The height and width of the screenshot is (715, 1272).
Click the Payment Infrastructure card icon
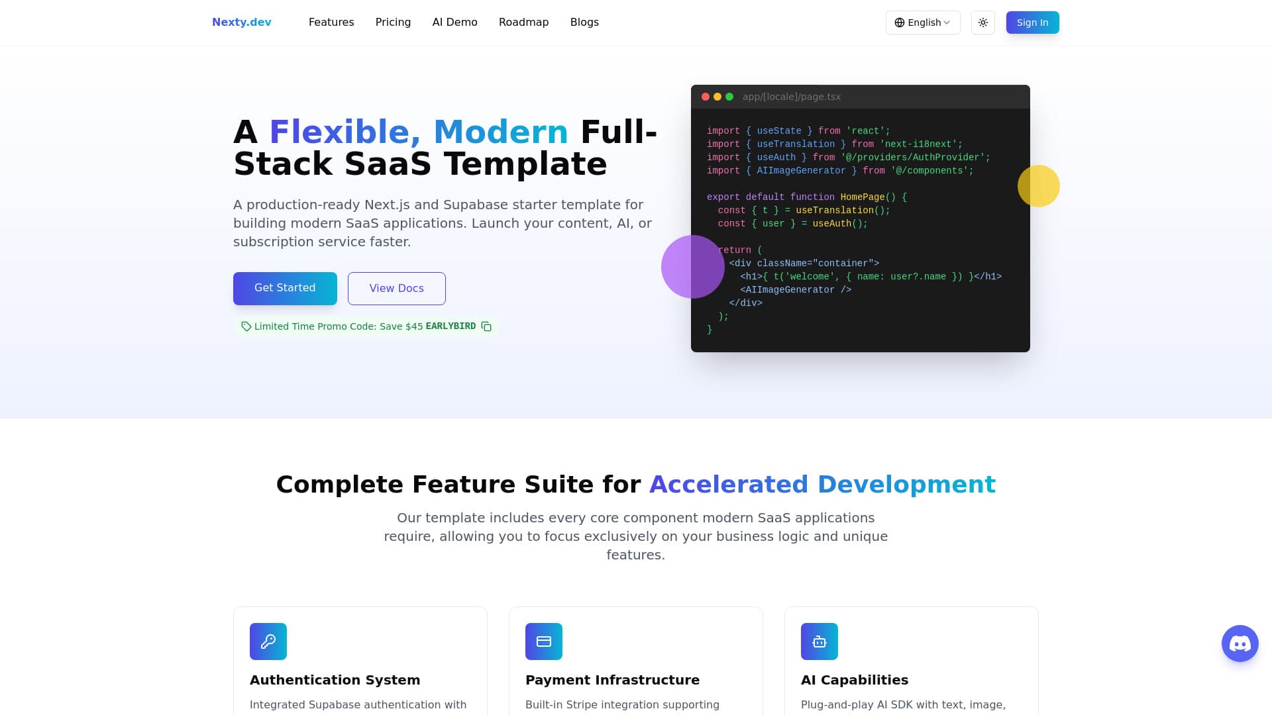pos(544,641)
